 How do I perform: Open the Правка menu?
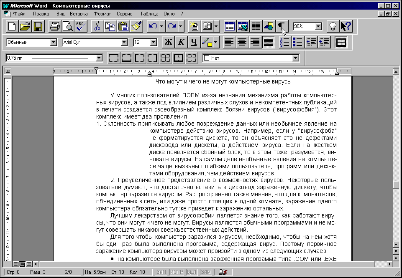(x=41, y=14)
